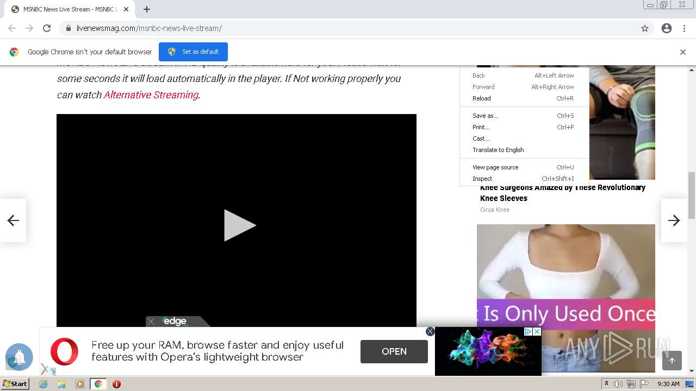Close the colorful ad with X
Viewport: 696px width, 391px height.
pyautogui.click(x=537, y=331)
